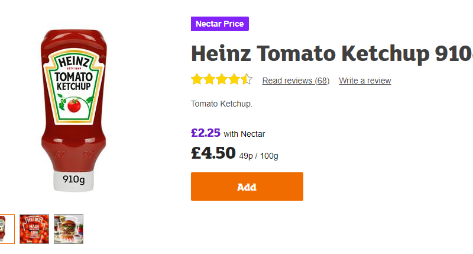This screenshot has height=254, width=473.
Task: Click the purple Nectar Price badge
Action: coord(220,24)
